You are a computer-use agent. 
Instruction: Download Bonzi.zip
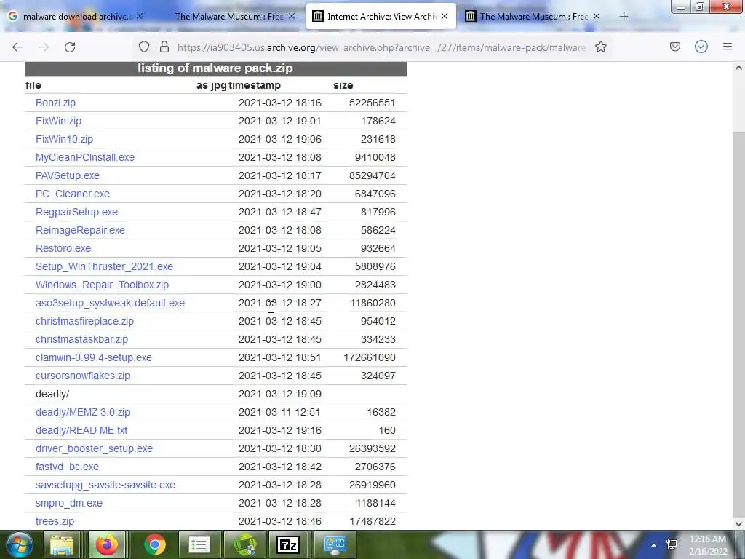(x=55, y=103)
